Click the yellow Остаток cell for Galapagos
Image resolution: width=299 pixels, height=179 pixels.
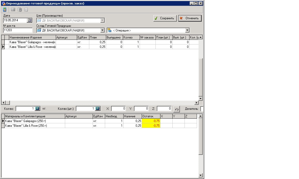point(151,121)
